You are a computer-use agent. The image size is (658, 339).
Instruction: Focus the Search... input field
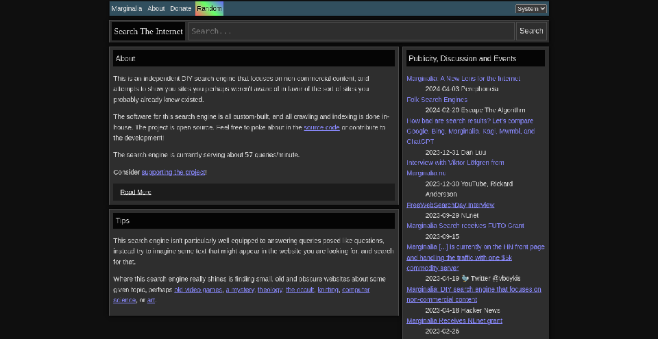(351, 31)
